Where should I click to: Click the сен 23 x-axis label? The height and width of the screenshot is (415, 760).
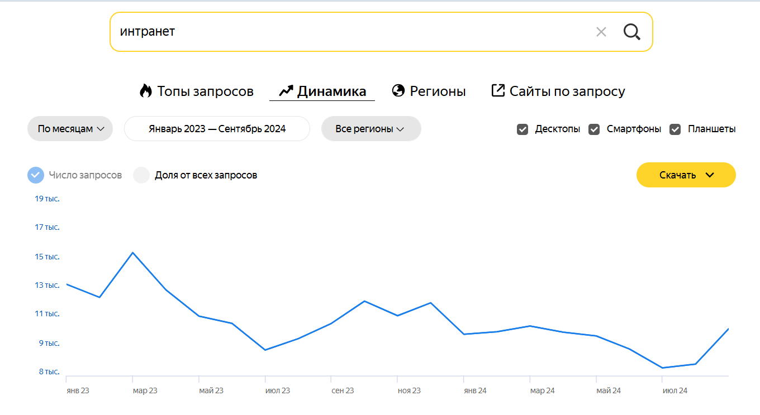[x=343, y=390]
